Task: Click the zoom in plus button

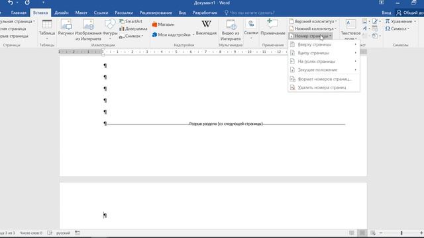Action: pyautogui.click(x=421, y=233)
